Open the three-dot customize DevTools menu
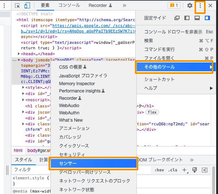The image size is (218, 194). [x=200, y=6]
